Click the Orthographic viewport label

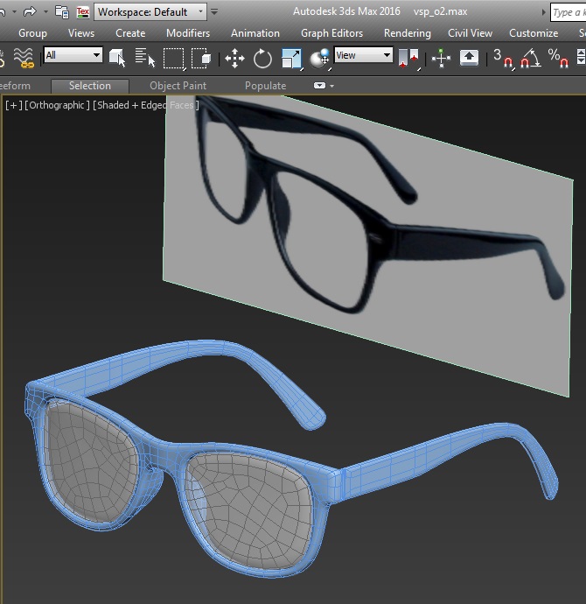point(57,105)
